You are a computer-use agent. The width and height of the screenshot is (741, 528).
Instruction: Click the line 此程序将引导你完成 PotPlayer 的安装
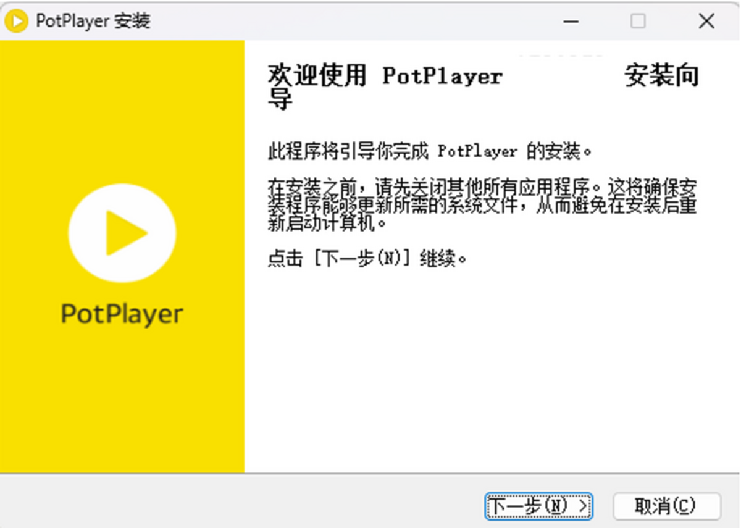pos(430,151)
